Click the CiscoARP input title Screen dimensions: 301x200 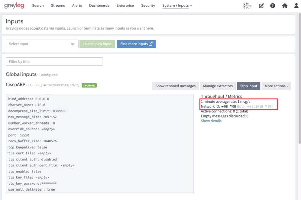click(16, 85)
